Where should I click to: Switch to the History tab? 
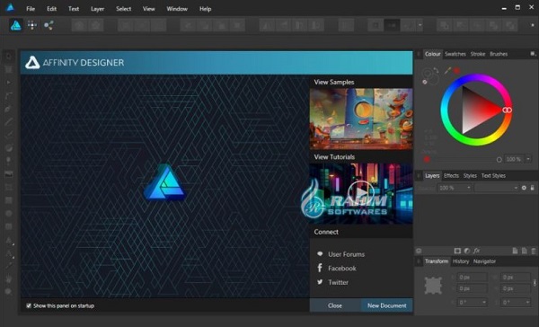tap(461, 261)
